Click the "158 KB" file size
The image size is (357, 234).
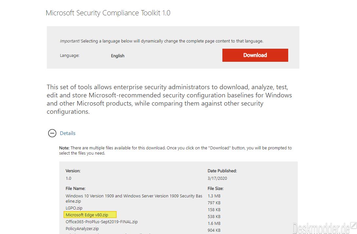click(x=214, y=210)
